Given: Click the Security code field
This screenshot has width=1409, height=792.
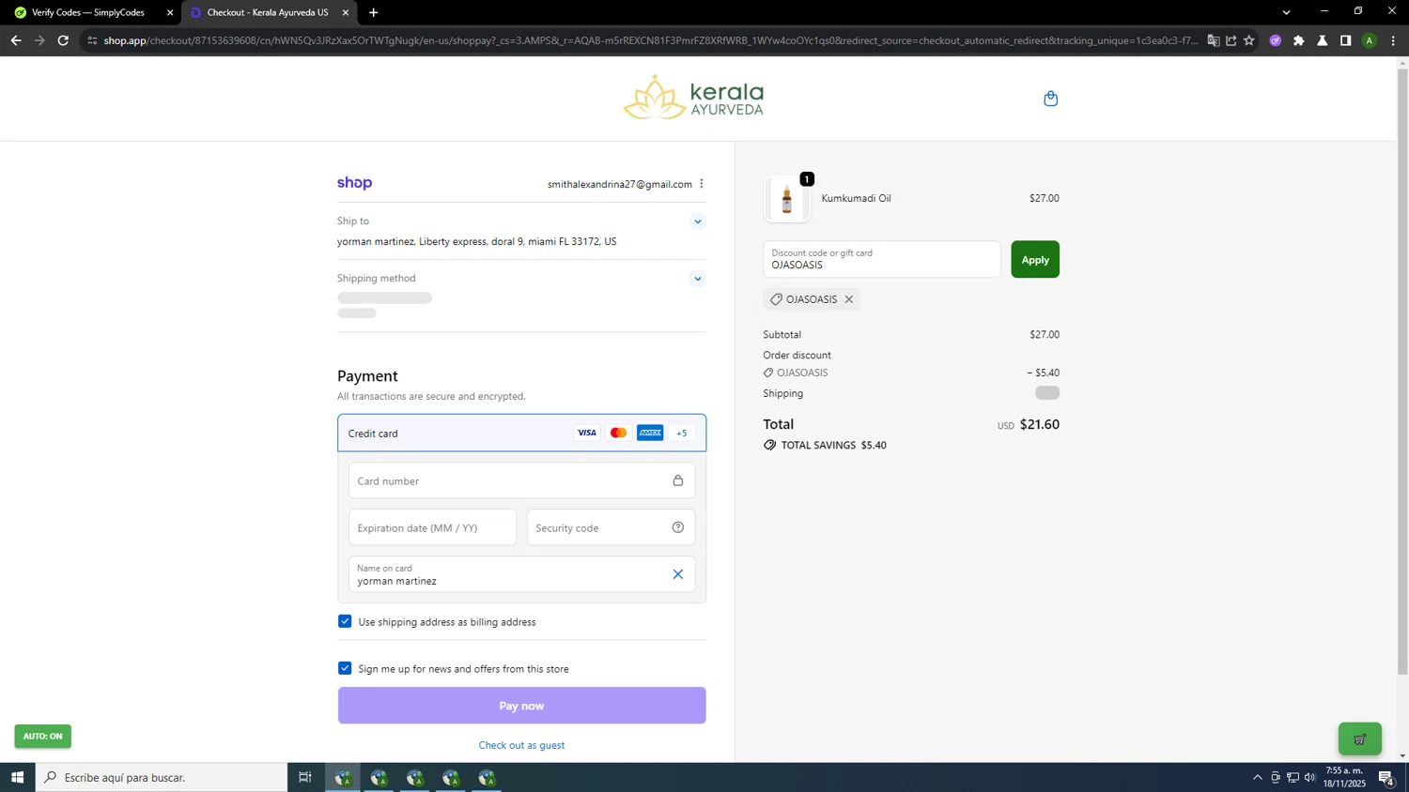Looking at the screenshot, I should pyautogui.click(x=611, y=527).
